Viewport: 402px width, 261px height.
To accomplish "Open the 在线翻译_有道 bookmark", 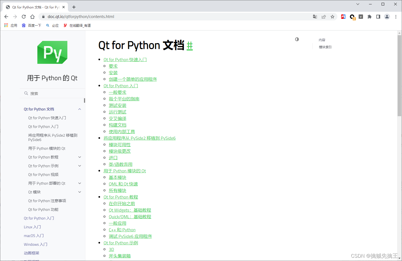I will pos(77,25).
